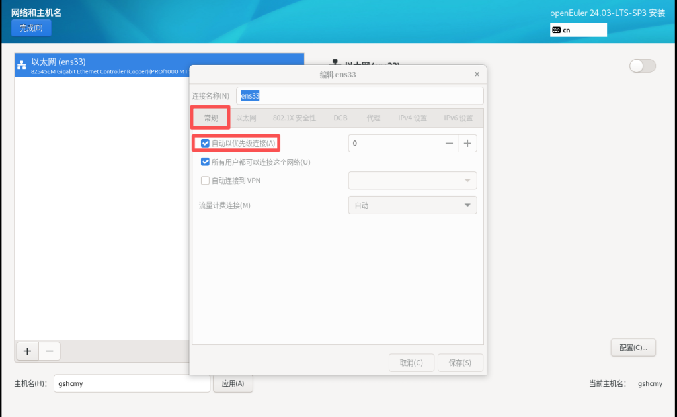Click the 保存(S) button
This screenshot has width=677, height=417.
point(460,363)
